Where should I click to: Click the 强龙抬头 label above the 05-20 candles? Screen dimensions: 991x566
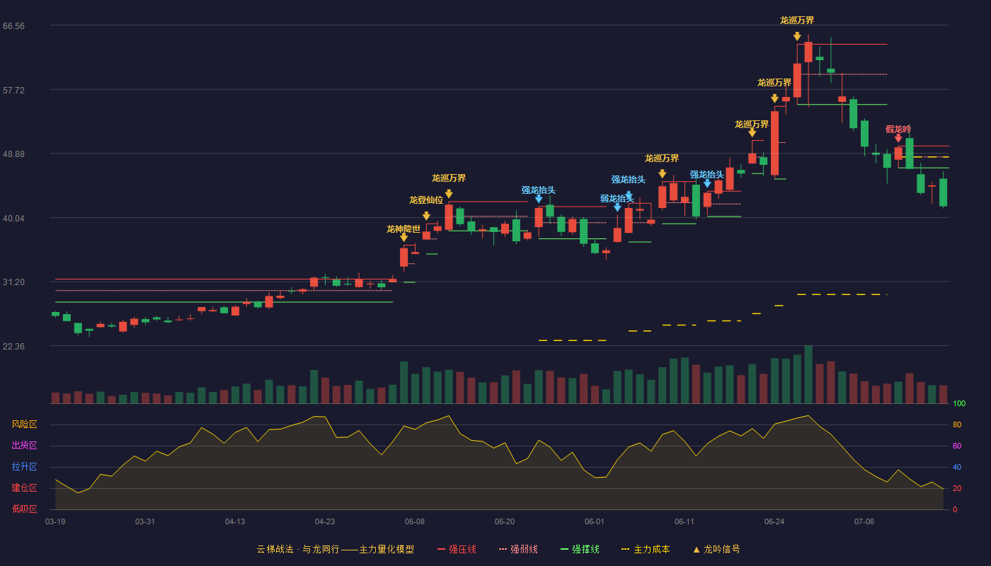coord(539,190)
